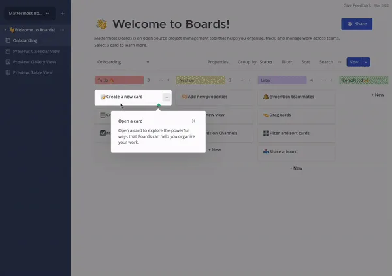The width and height of the screenshot is (392, 276).
Task: Click the Share a board icon
Action: (266, 151)
